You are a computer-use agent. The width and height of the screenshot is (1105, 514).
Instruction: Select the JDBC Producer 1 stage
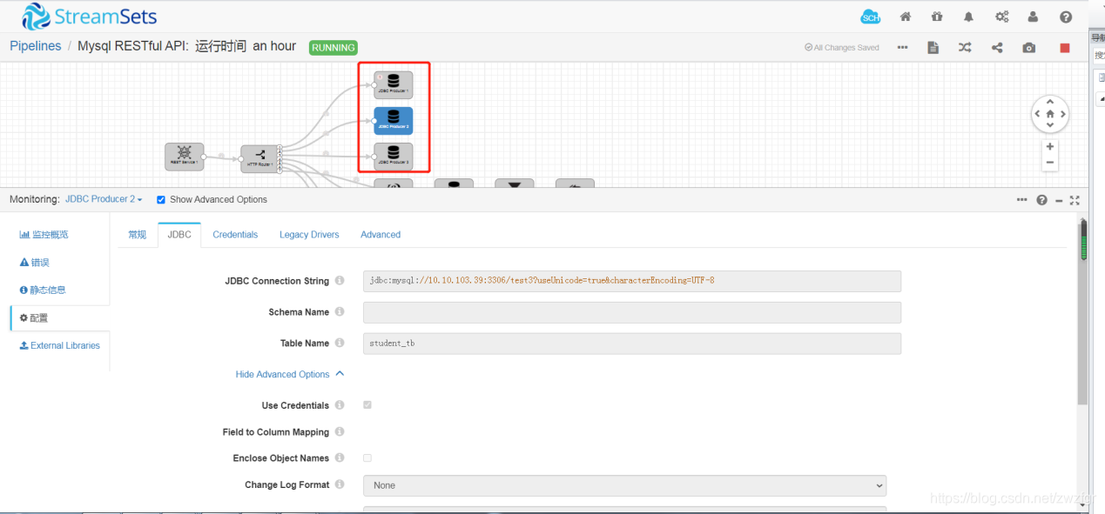coord(394,84)
